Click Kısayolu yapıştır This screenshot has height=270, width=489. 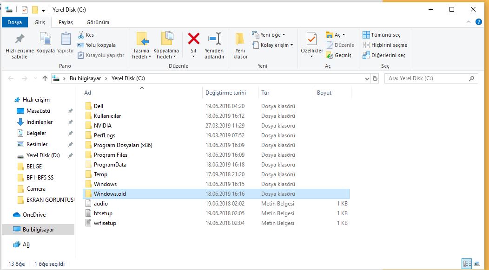point(101,55)
